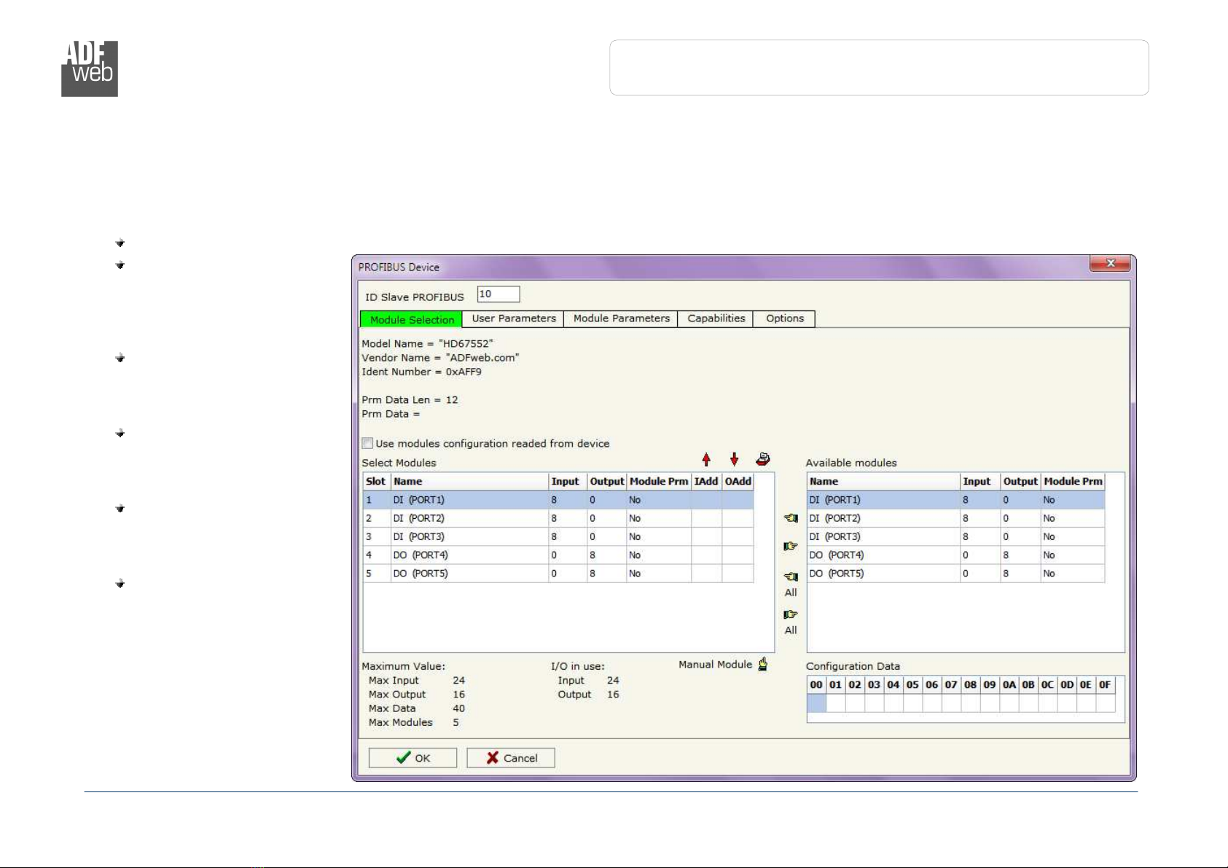Viewport: 1228px width, 868px height.
Task: Click the Output column header in Select Modules
Action: click(607, 482)
